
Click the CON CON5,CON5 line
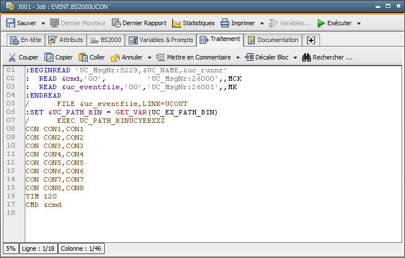click(x=55, y=163)
